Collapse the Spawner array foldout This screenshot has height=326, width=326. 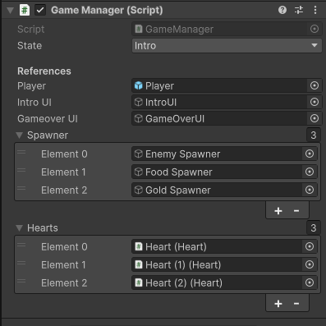[x=19, y=135]
